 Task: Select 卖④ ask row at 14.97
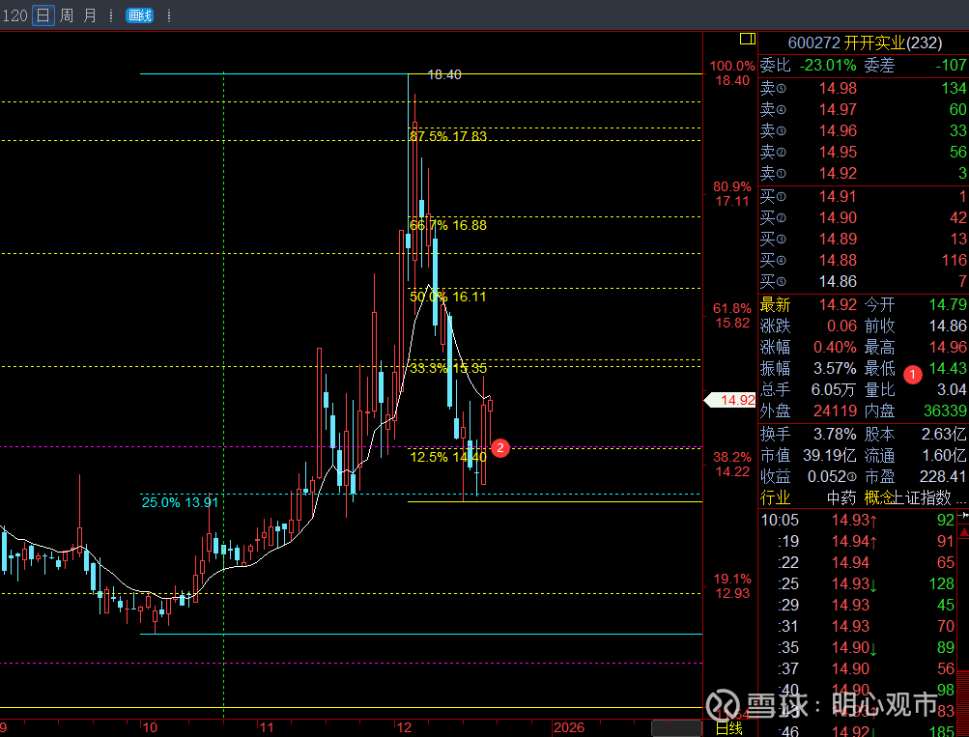pos(864,109)
